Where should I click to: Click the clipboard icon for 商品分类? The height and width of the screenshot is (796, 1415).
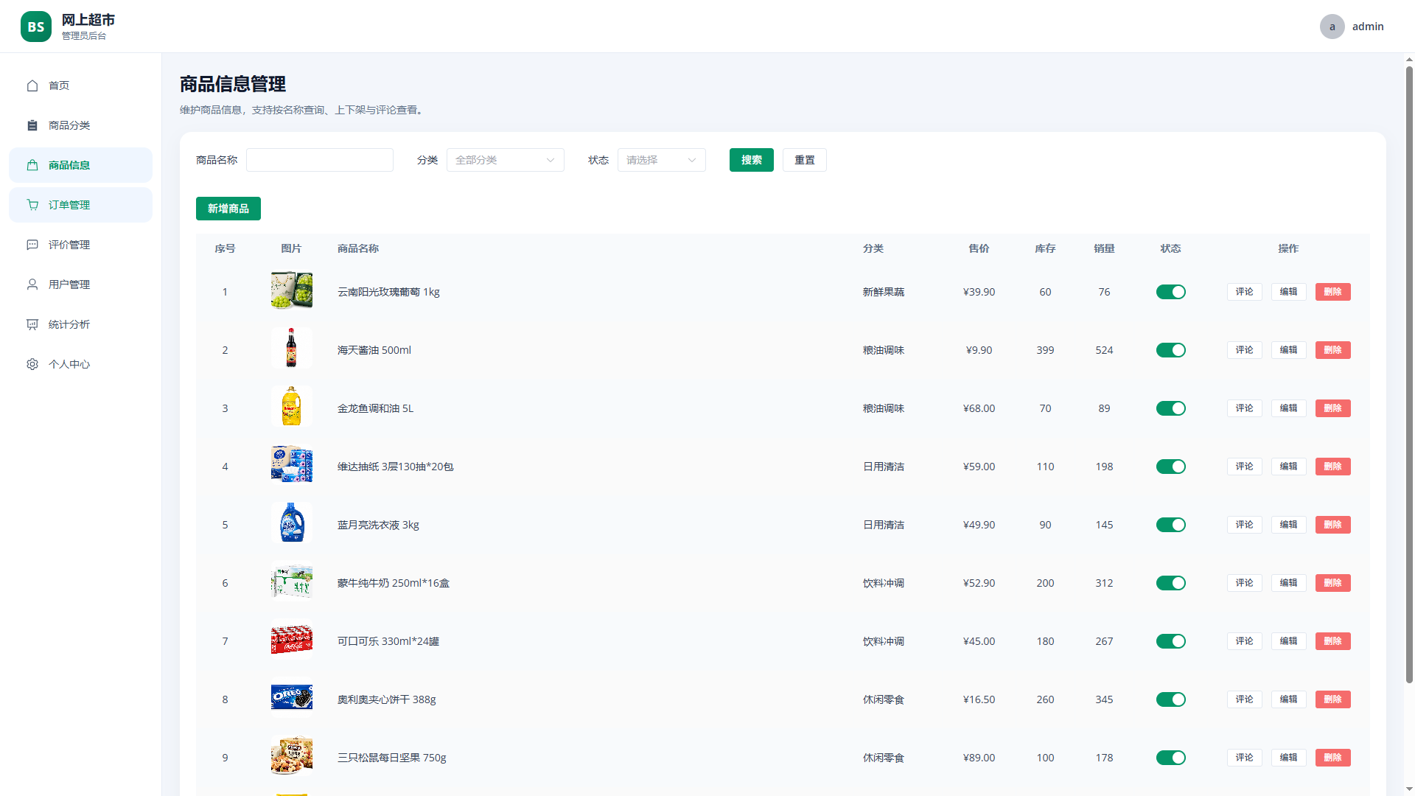[32, 125]
